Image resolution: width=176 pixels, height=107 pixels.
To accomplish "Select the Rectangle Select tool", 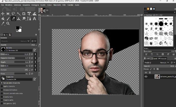I will pos(8,14).
